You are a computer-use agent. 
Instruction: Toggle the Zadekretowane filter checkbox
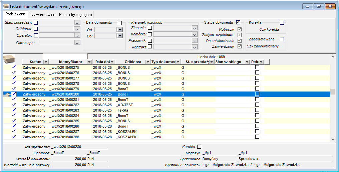[x=282, y=39]
